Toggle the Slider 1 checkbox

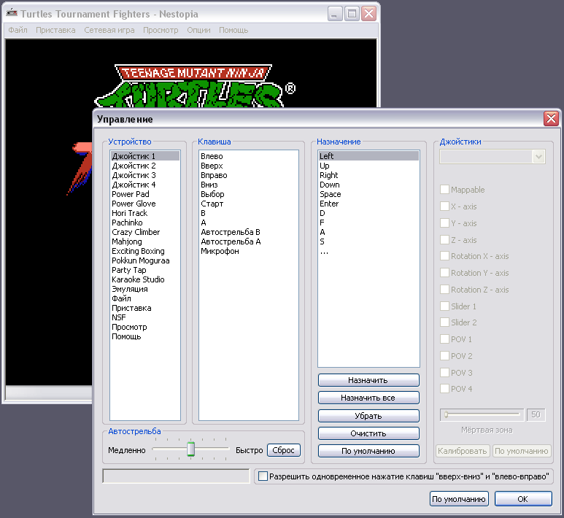pos(445,306)
